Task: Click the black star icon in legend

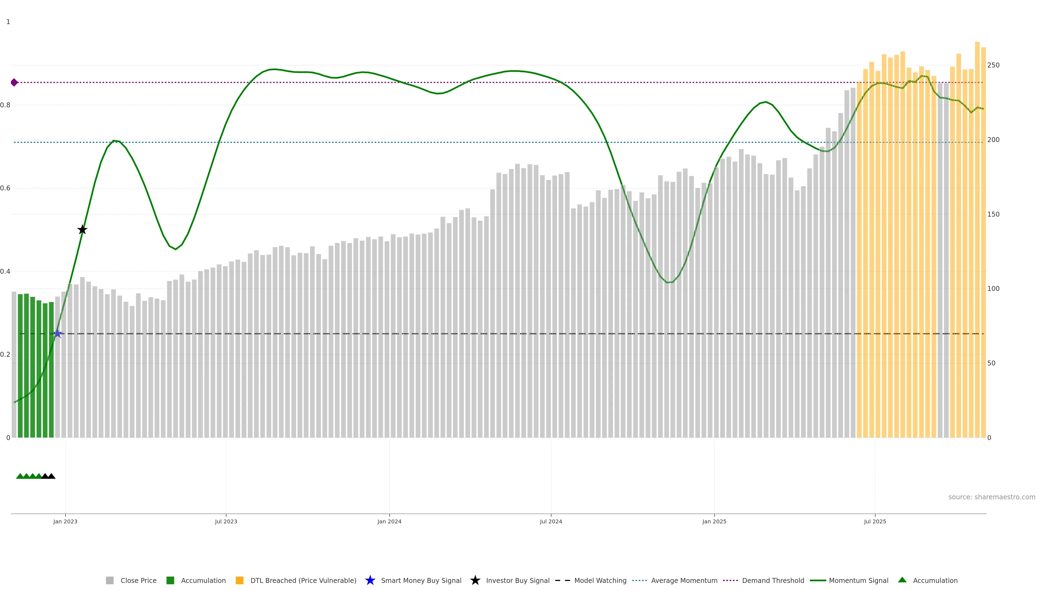Action: (x=475, y=580)
